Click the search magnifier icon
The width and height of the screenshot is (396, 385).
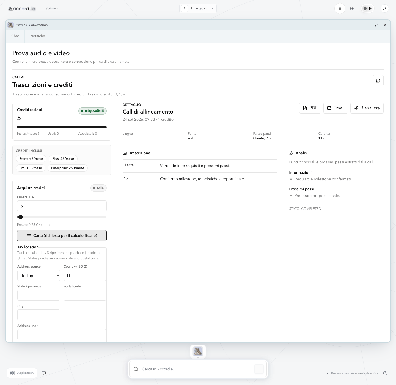(x=136, y=369)
